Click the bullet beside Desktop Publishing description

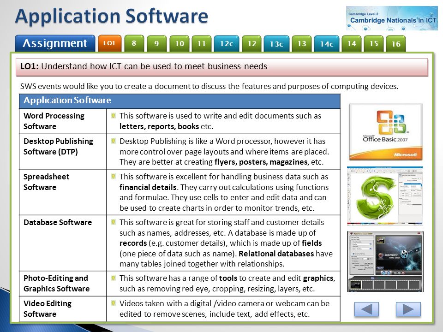pyautogui.click(x=114, y=141)
